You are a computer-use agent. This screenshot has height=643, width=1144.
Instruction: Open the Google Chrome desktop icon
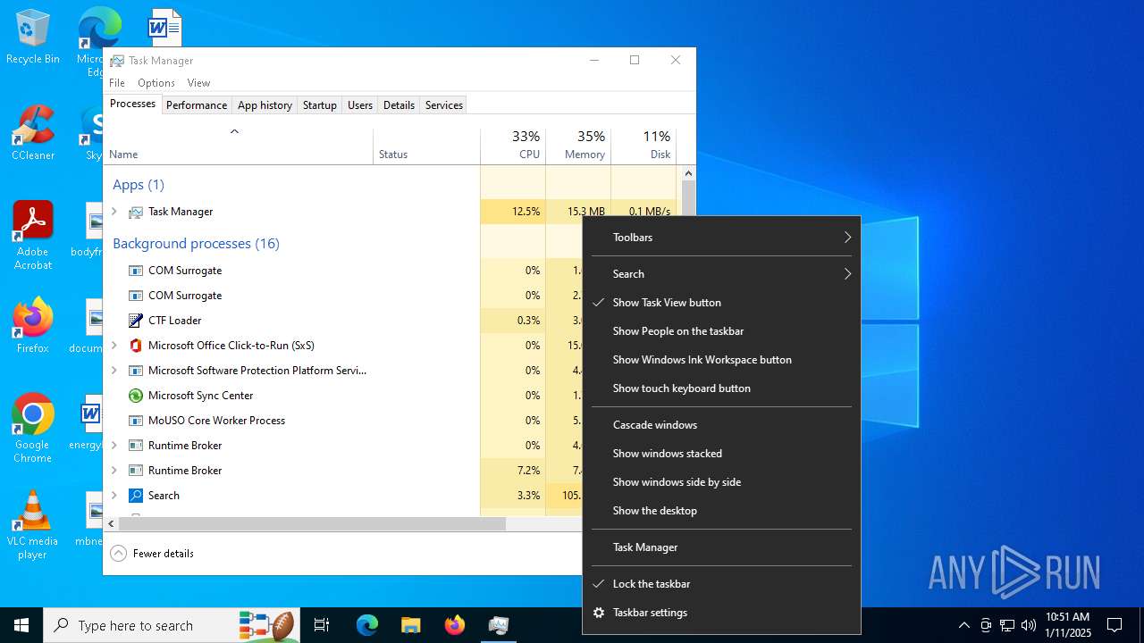[33, 429]
